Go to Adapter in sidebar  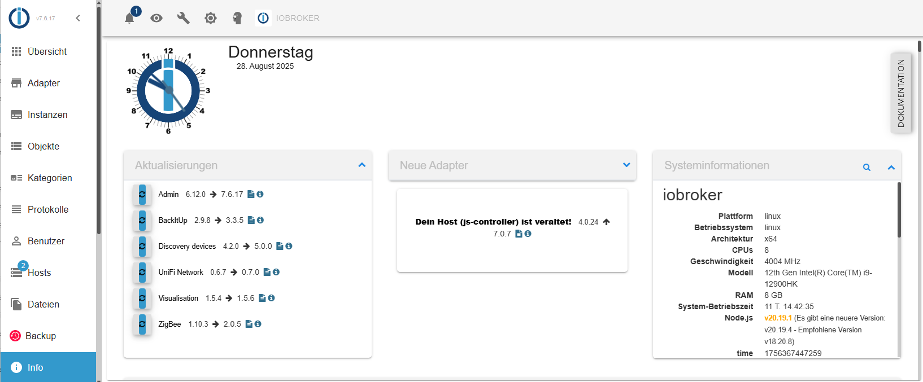(x=43, y=83)
